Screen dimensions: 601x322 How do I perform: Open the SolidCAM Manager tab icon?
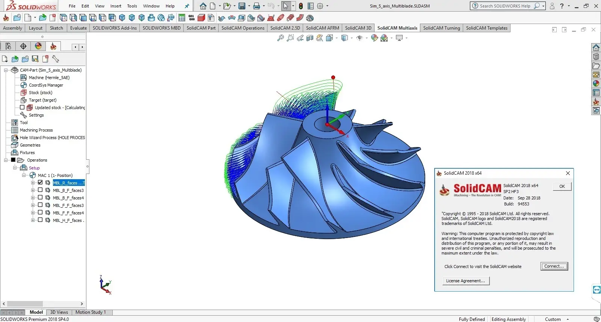[53, 46]
